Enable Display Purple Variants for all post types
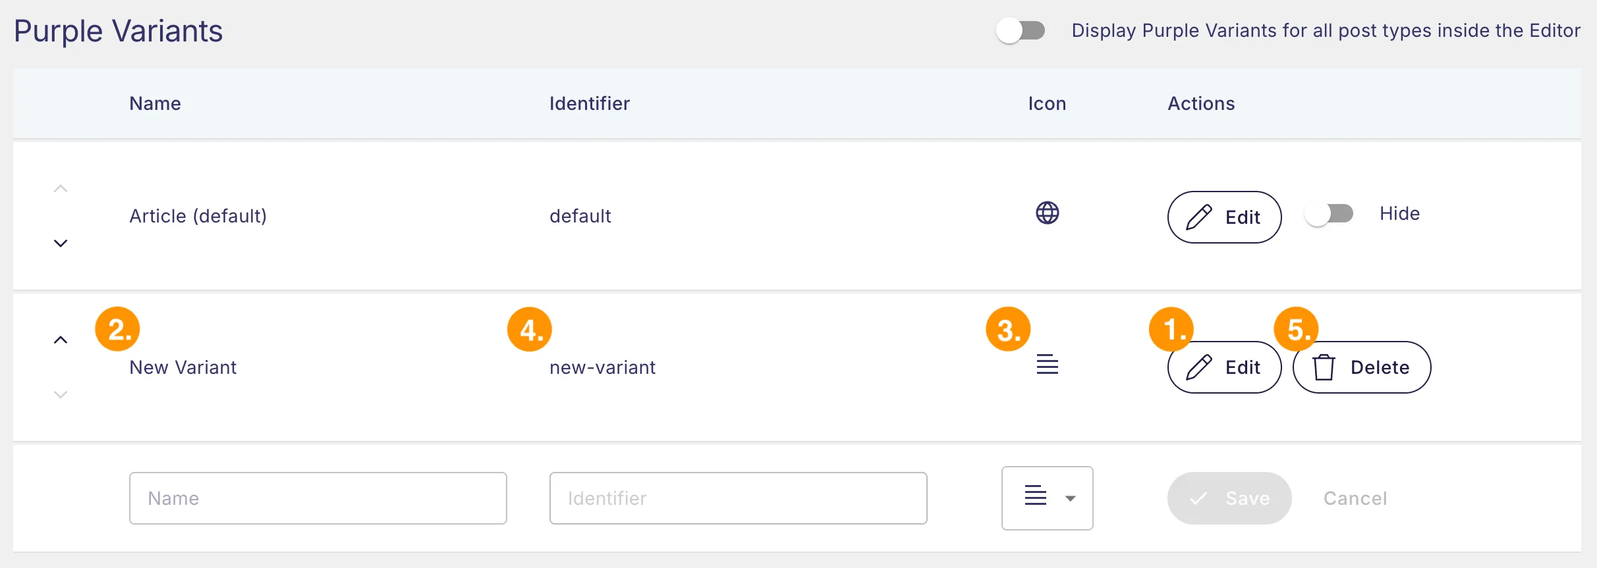Screen dimensions: 1597x568 [x=1021, y=30]
